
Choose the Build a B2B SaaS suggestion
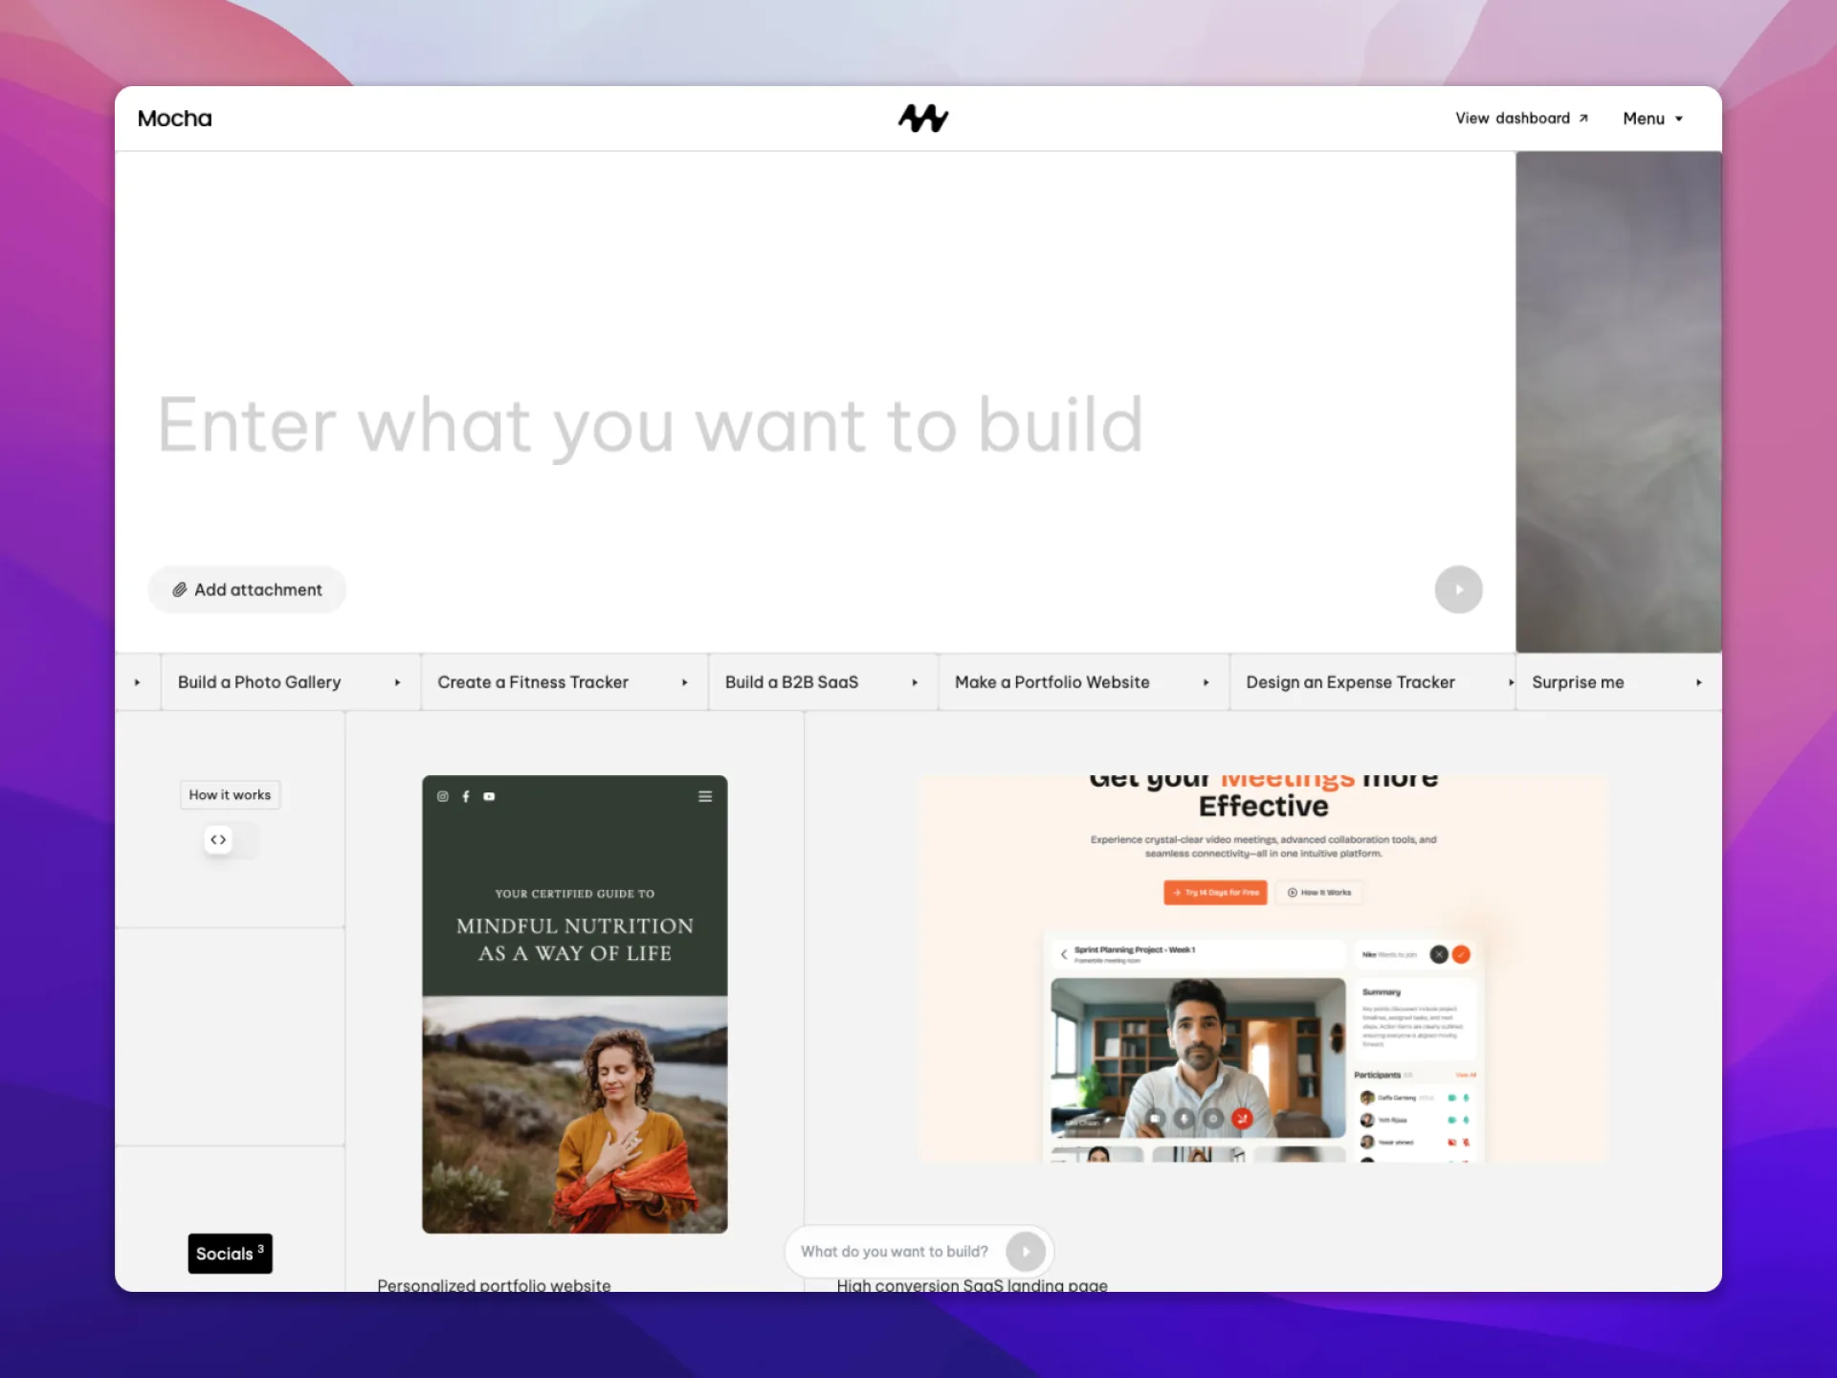click(x=791, y=682)
